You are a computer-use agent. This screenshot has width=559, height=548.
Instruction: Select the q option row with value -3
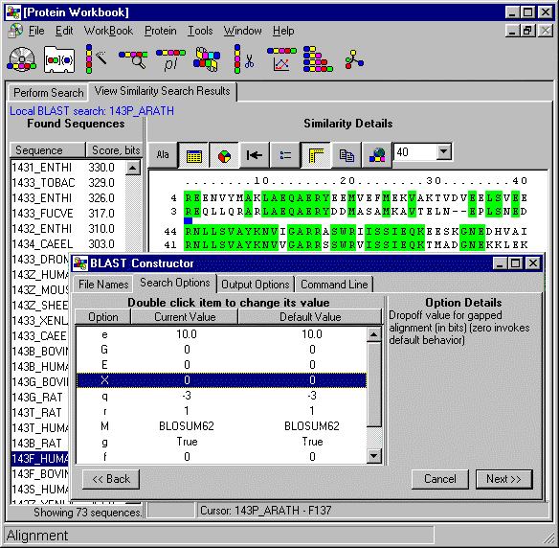(x=221, y=396)
